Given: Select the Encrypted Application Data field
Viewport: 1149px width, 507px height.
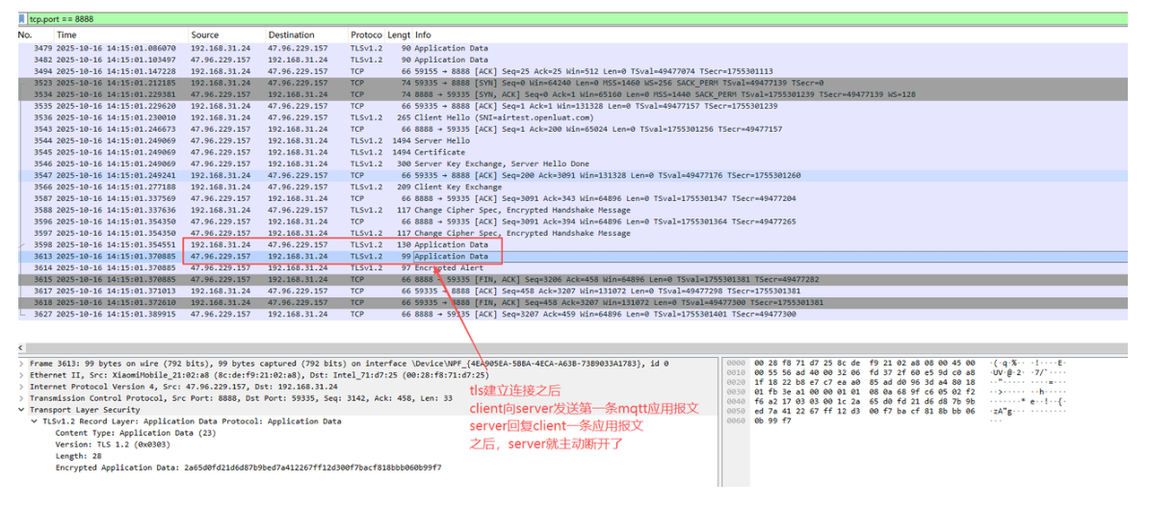Looking at the screenshot, I should click(x=248, y=467).
